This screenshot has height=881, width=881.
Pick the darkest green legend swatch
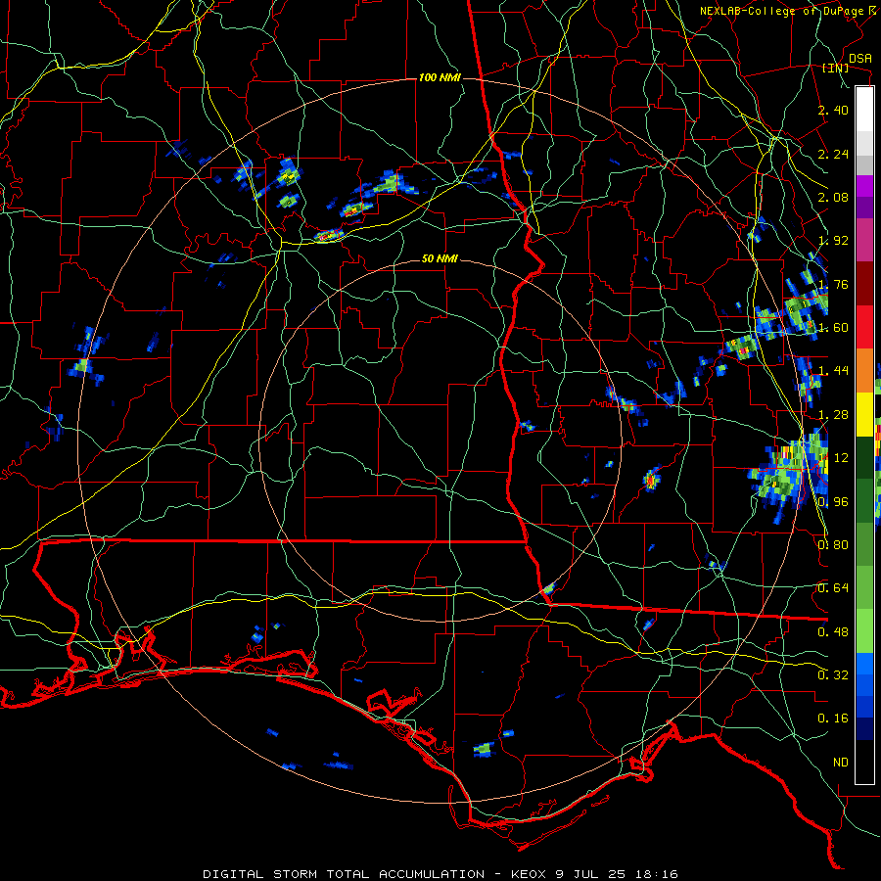[864, 458]
